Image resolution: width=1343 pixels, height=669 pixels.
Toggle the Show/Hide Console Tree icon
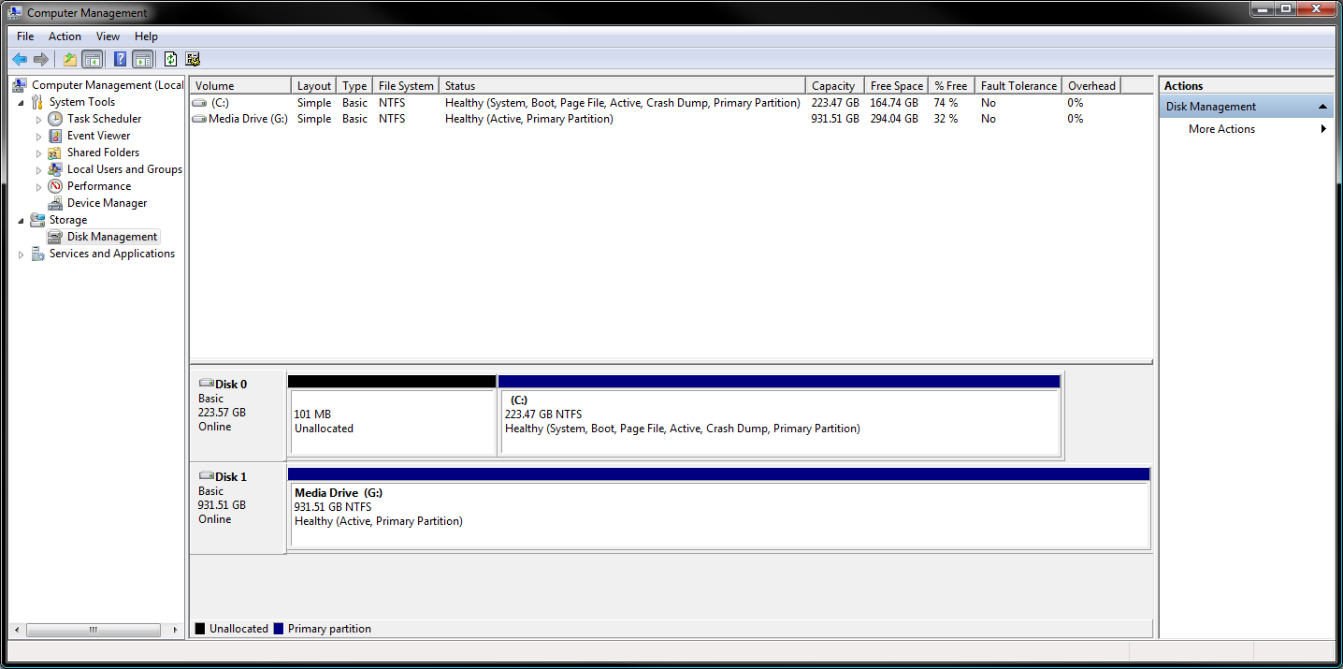point(92,59)
